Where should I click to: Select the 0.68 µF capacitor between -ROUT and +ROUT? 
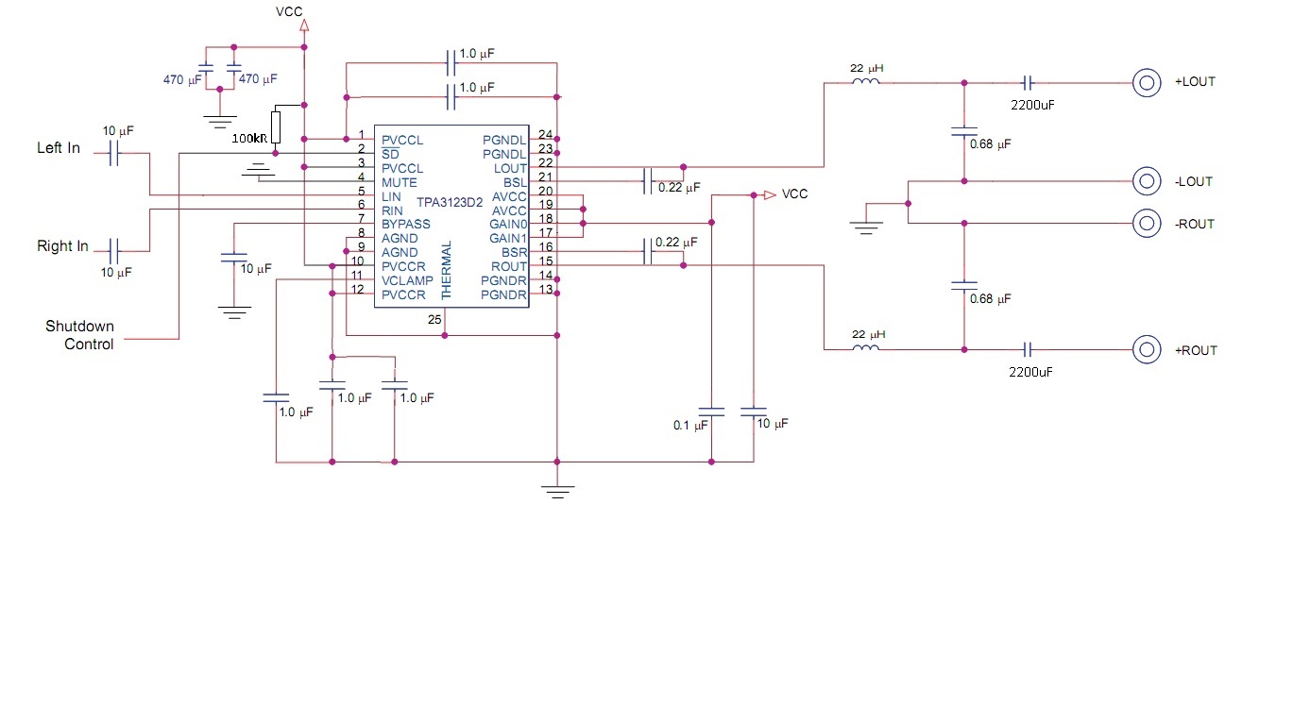[x=964, y=284]
